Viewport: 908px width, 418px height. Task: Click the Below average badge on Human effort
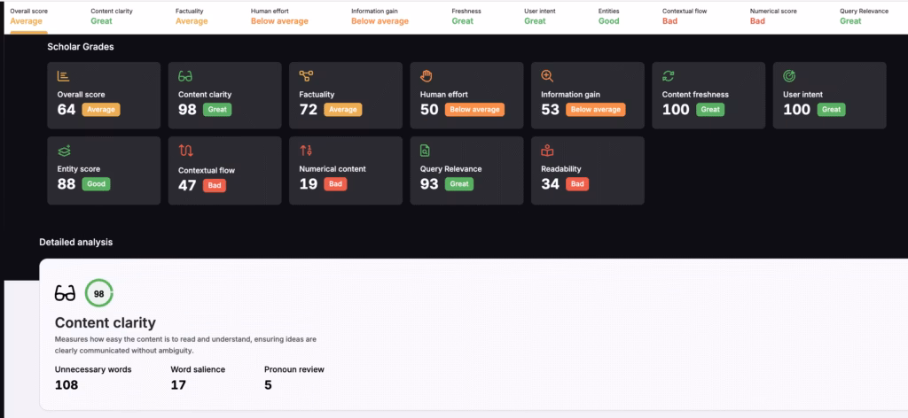click(474, 110)
